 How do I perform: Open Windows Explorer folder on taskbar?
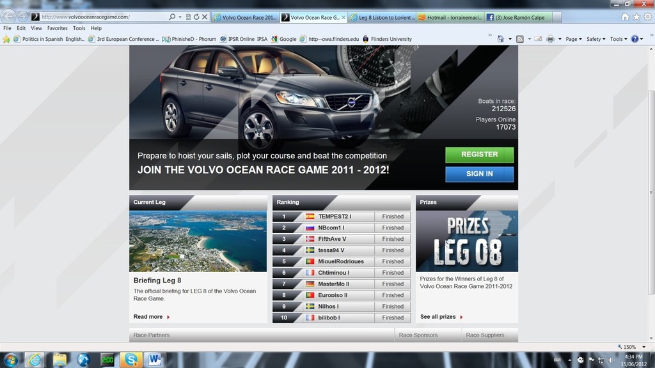tap(59, 360)
